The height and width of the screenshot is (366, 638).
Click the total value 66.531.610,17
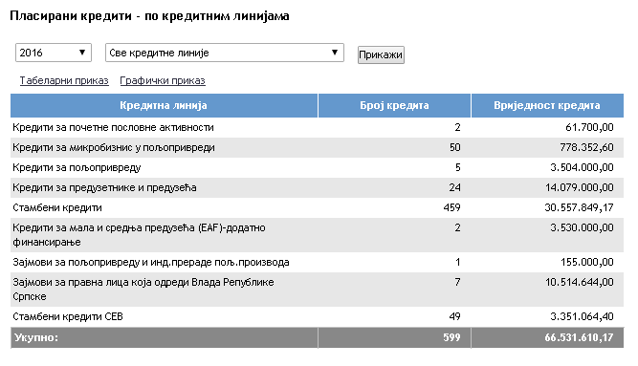click(579, 337)
